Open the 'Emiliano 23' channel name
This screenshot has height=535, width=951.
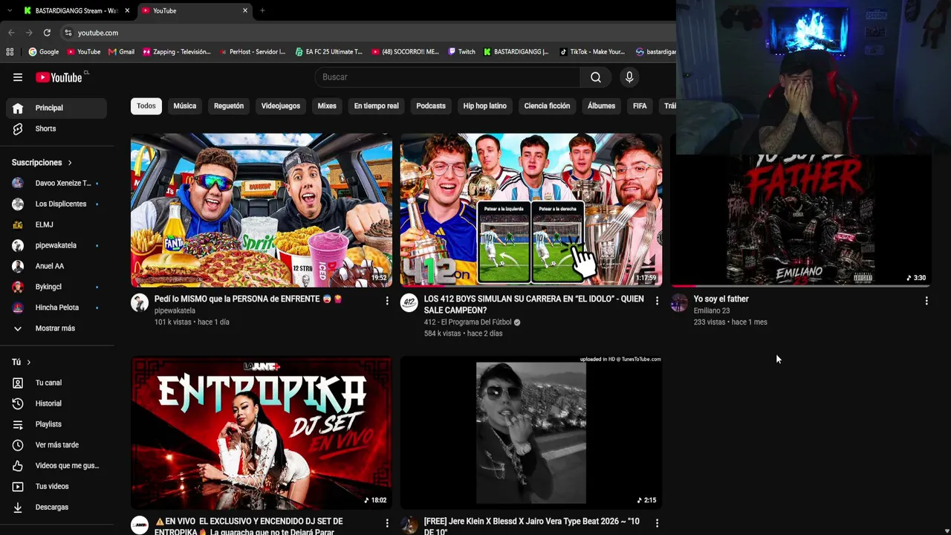pyautogui.click(x=712, y=311)
